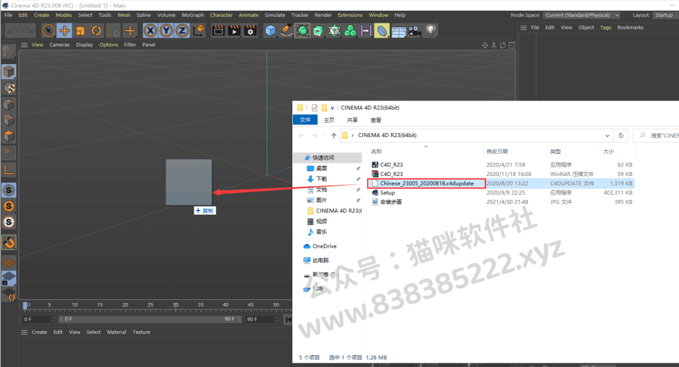Click the 0 F start frame field
This screenshot has width=679, height=367.
[x=38, y=319]
